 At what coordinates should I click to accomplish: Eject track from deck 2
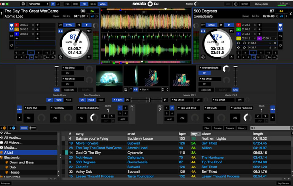click(232, 57)
